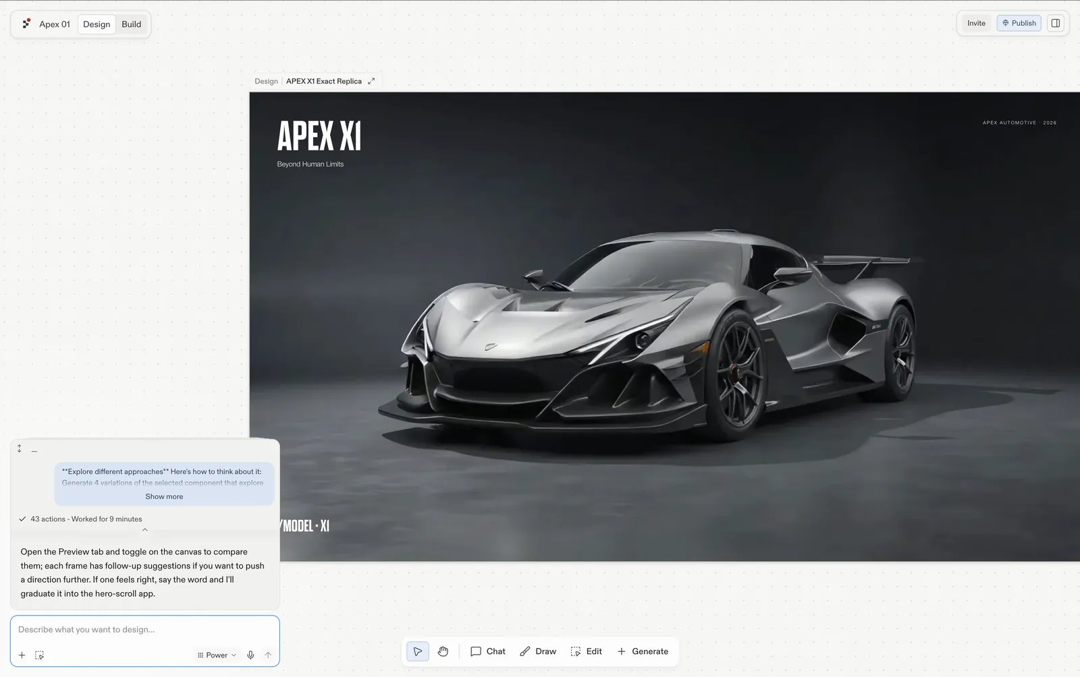Select the pointer tool

(x=418, y=651)
